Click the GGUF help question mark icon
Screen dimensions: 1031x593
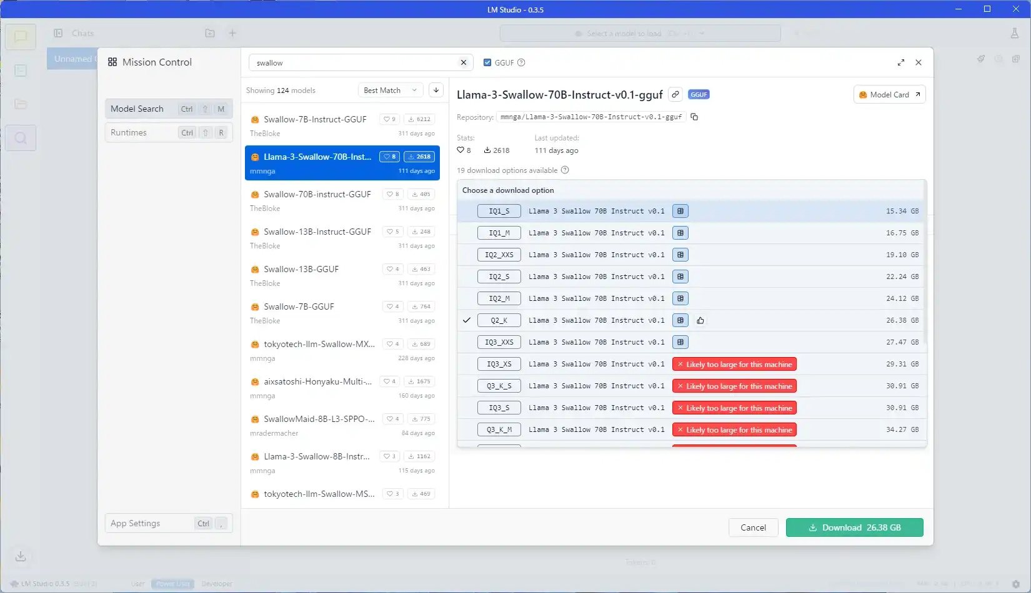tap(521, 62)
